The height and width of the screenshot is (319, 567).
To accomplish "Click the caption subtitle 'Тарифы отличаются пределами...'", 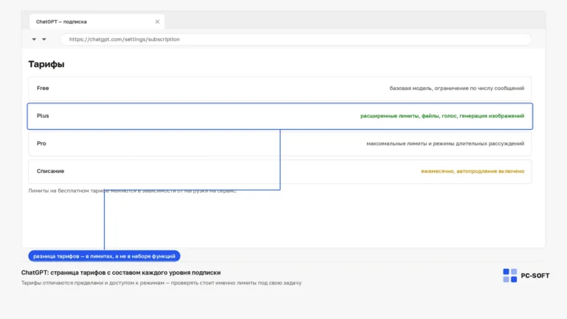I will [161, 283].
